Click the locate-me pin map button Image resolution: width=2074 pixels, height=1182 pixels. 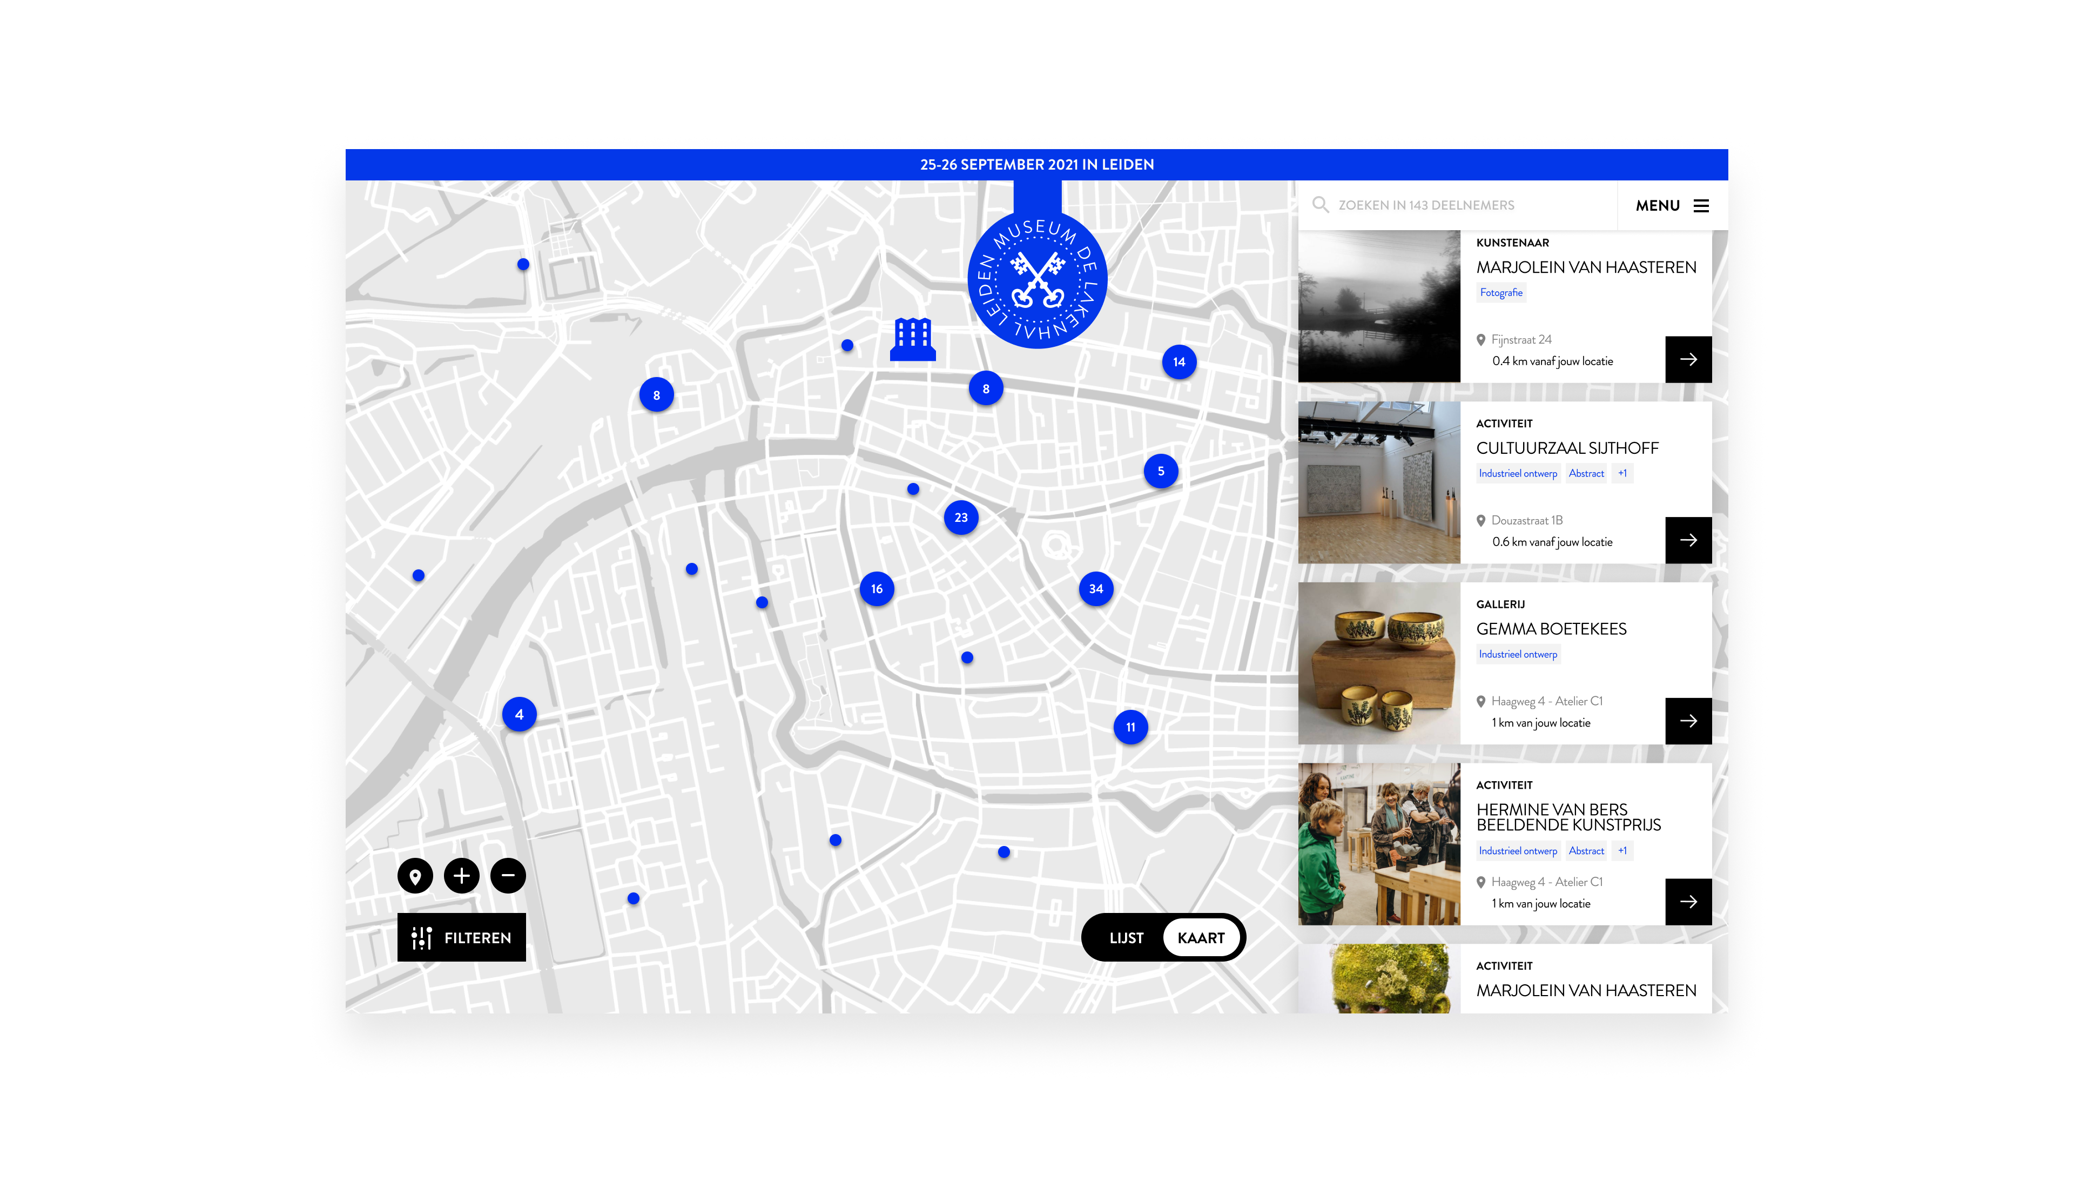[x=415, y=876]
